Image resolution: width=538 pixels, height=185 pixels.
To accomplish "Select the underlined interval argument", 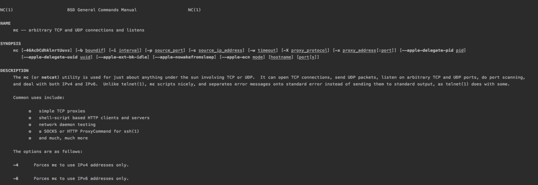I will 129,50.
